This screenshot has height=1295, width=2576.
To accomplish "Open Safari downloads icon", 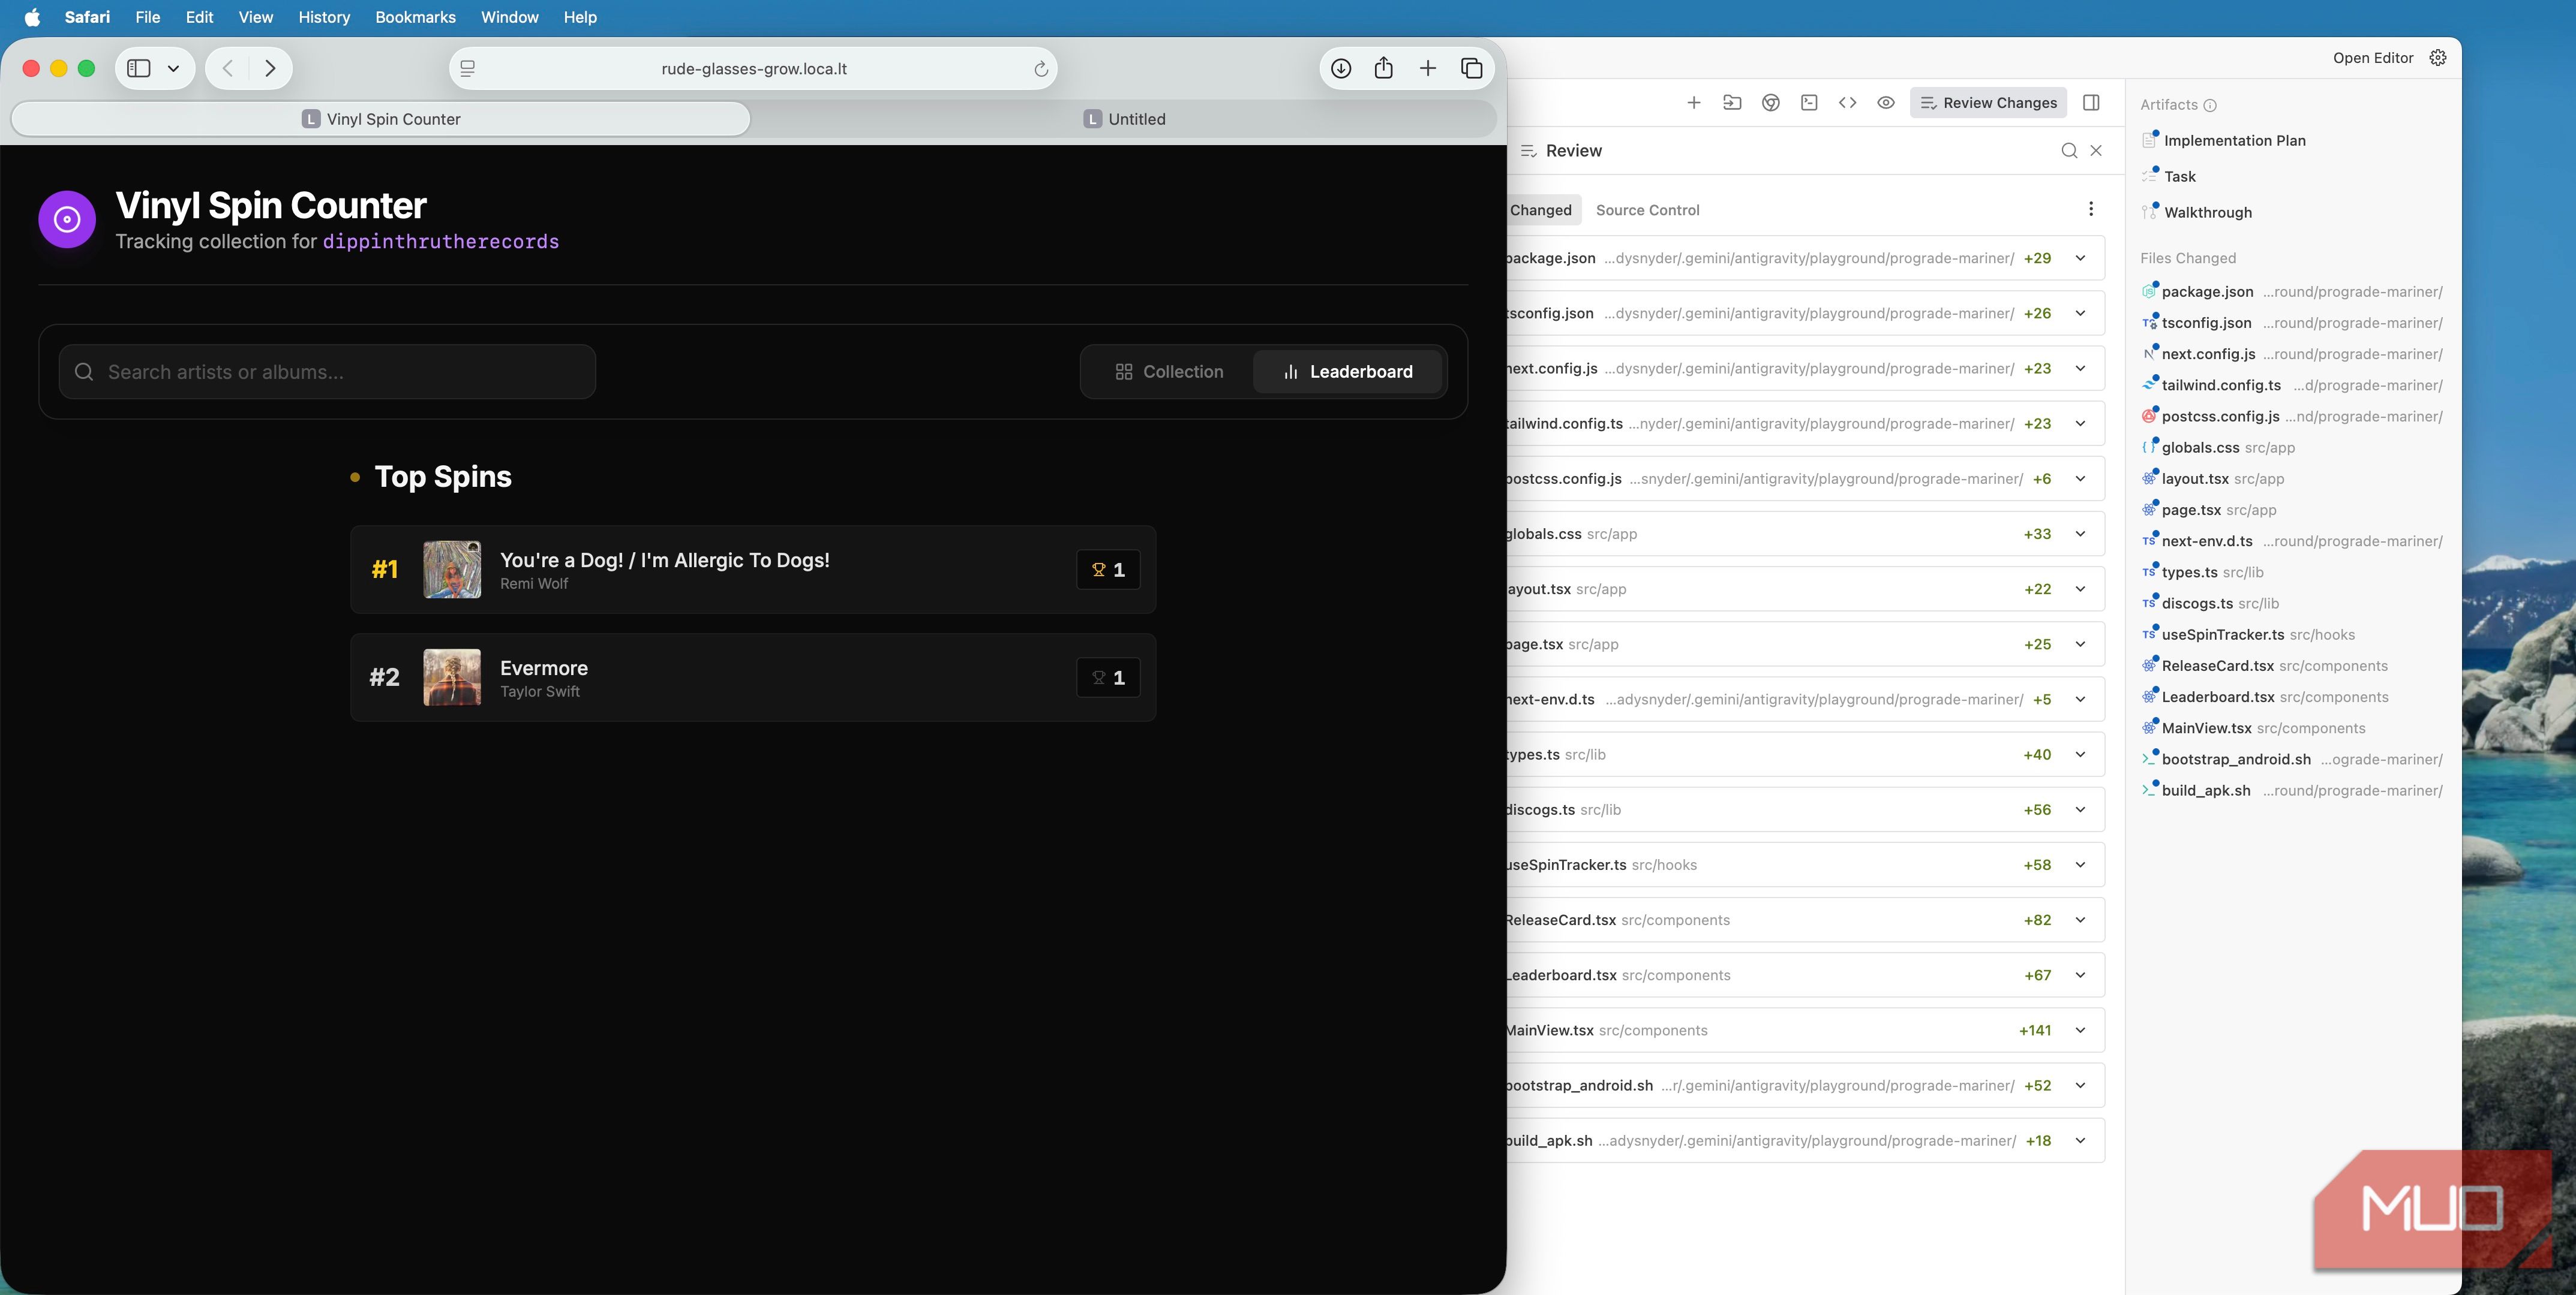I will click(x=1341, y=68).
